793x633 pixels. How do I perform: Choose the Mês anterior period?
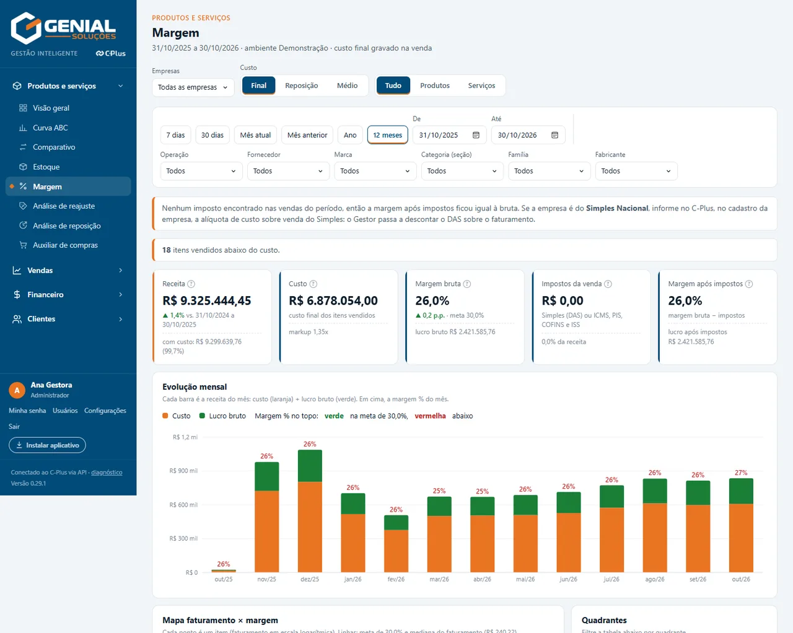307,135
